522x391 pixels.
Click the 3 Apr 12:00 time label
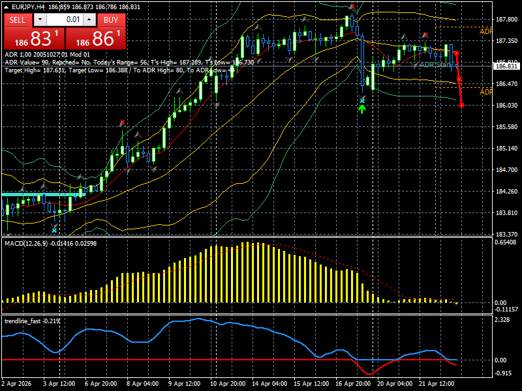click(59, 384)
